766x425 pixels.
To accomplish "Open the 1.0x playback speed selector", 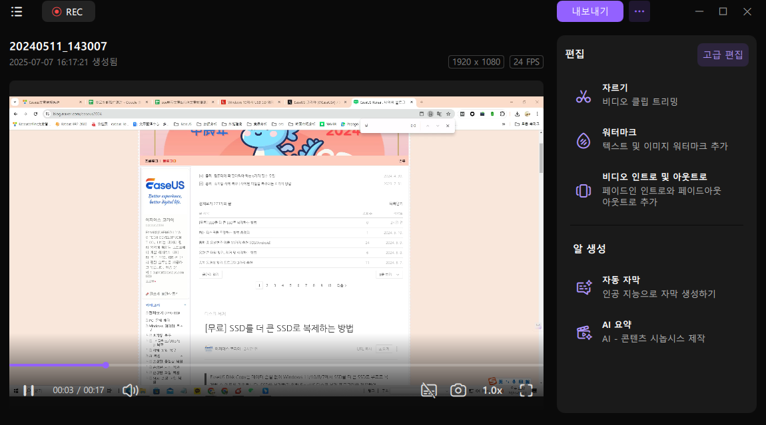I will pos(492,390).
